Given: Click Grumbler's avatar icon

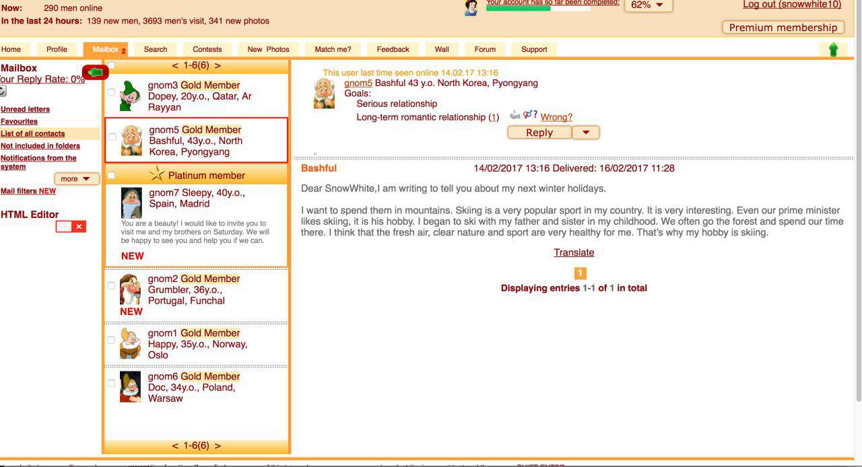Looking at the screenshot, I should pos(130,289).
